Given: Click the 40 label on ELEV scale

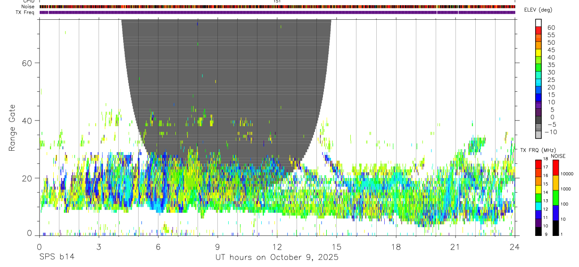Looking at the screenshot, I should [551, 57].
